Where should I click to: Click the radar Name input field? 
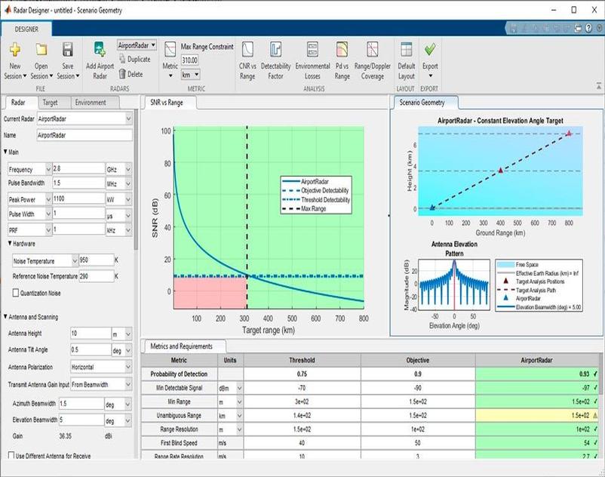click(x=84, y=135)
